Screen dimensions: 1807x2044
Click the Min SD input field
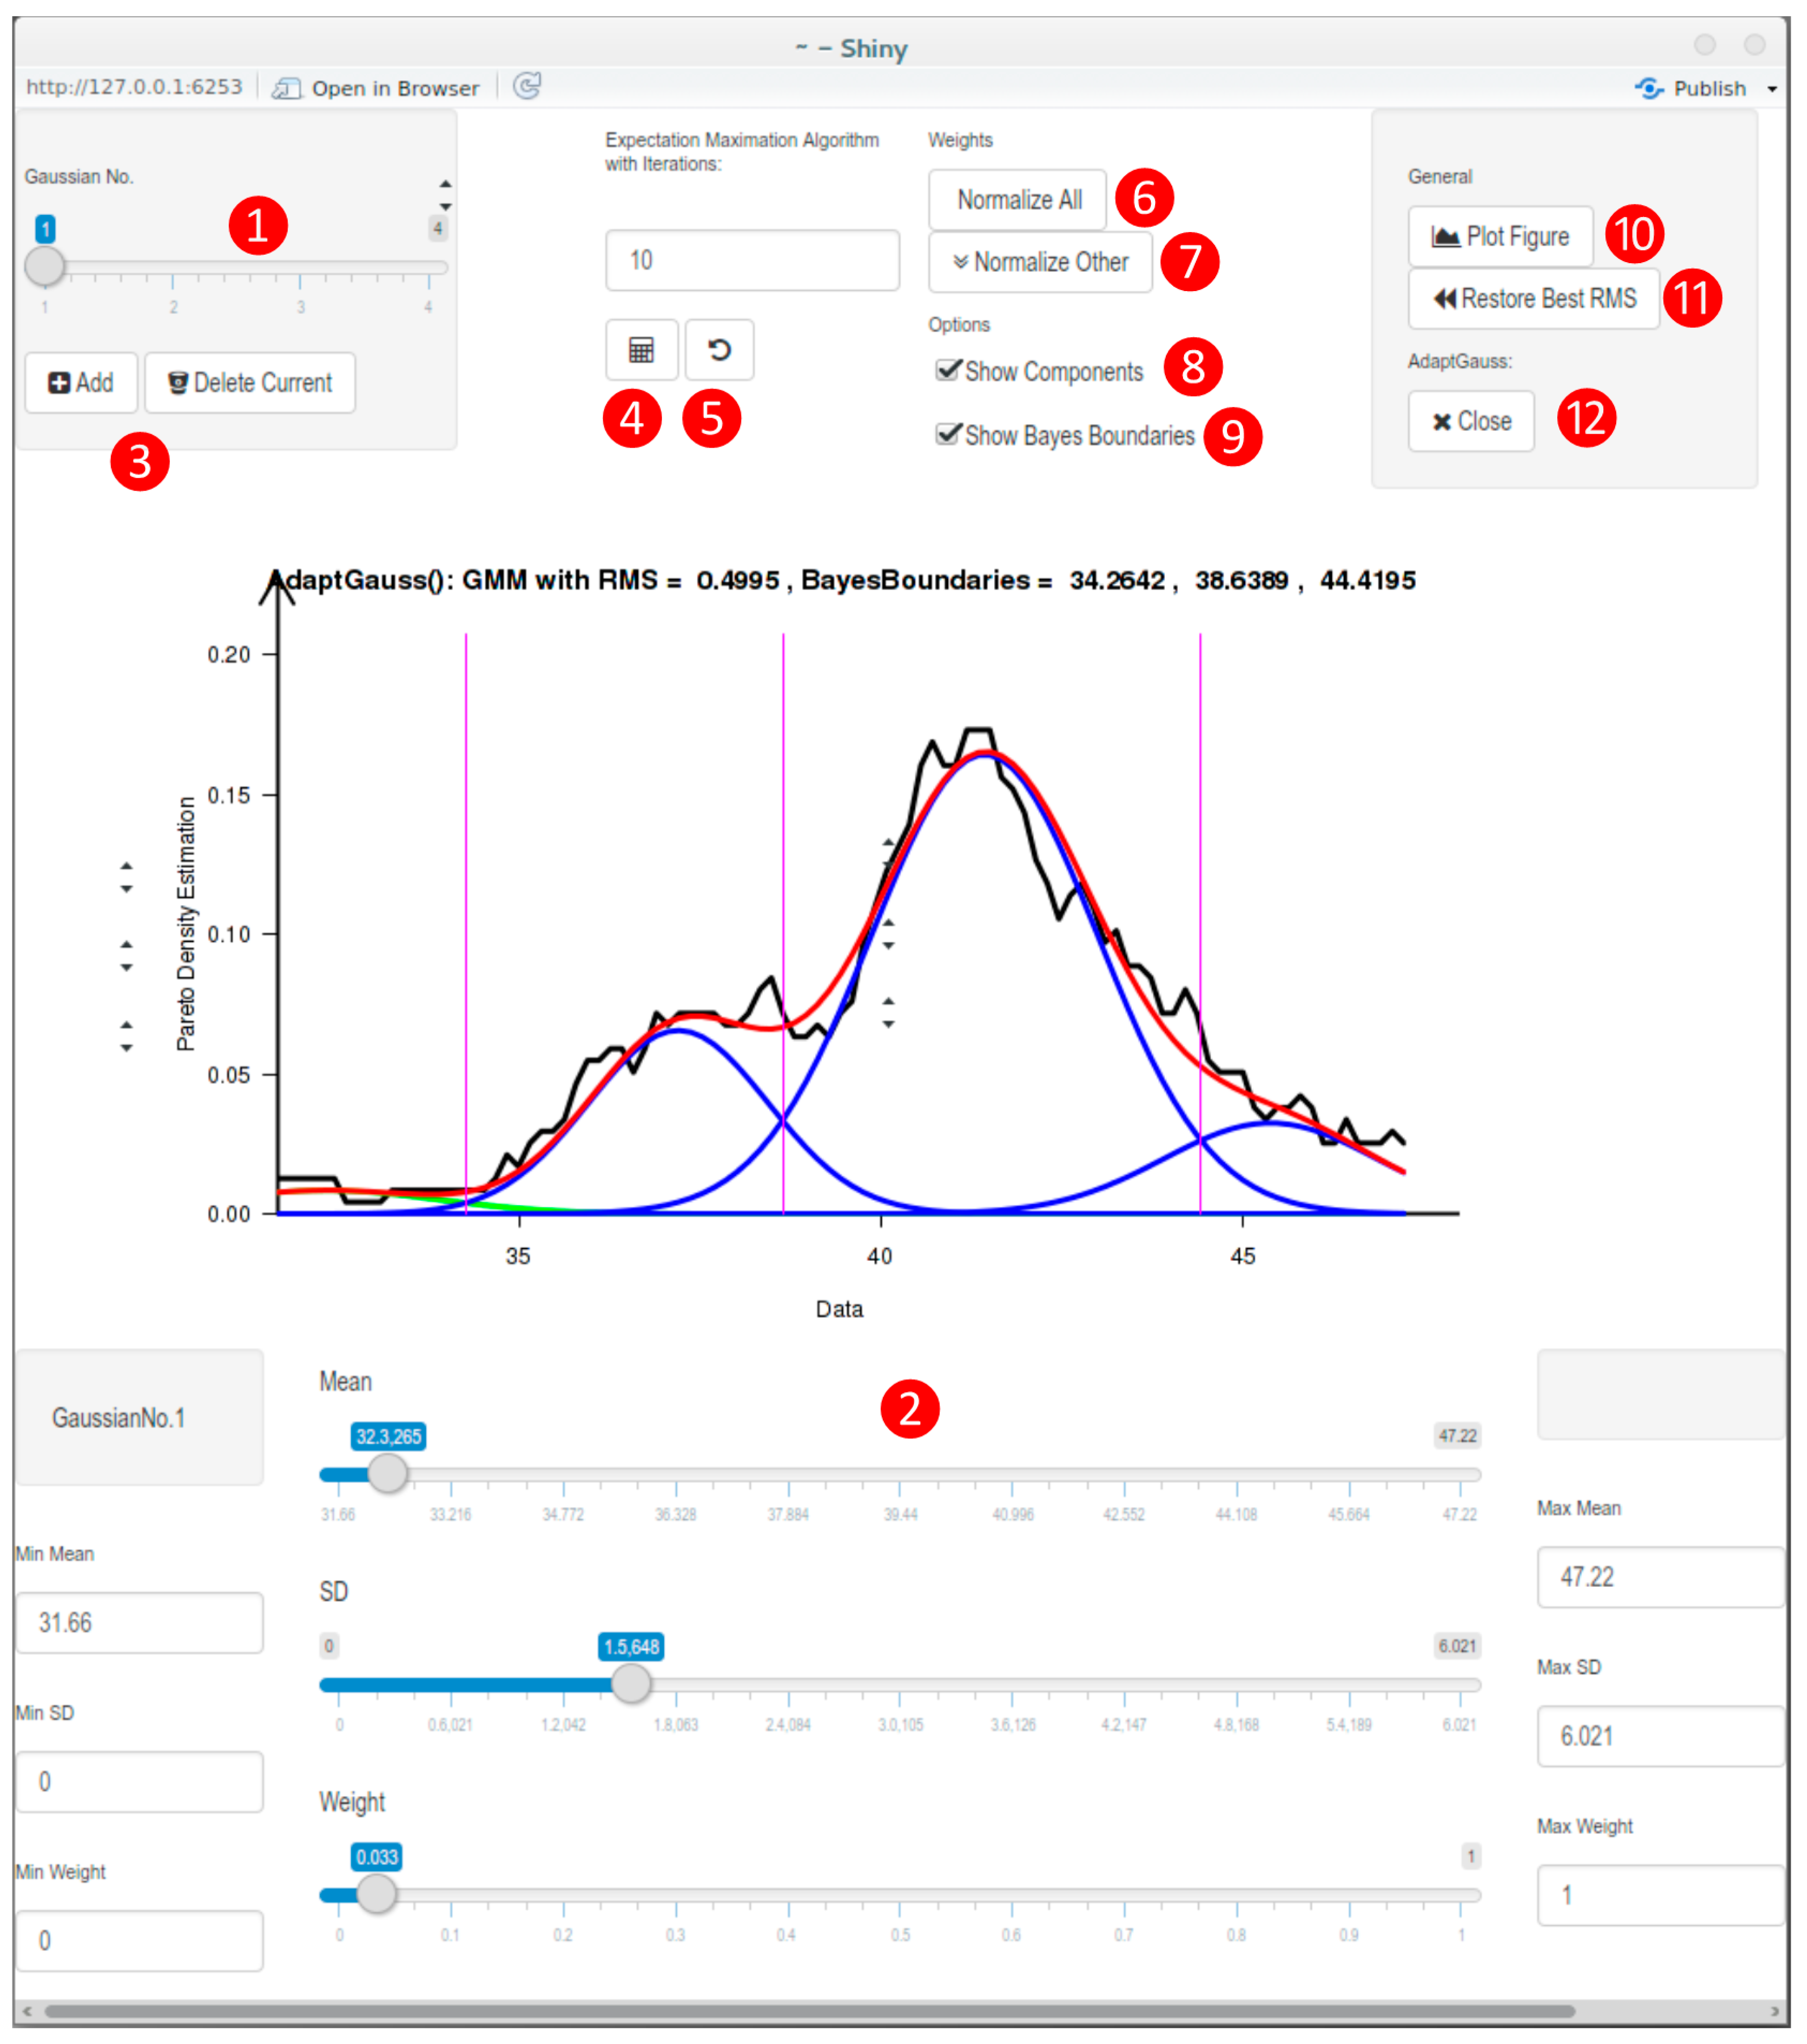tap(140, 1781)
